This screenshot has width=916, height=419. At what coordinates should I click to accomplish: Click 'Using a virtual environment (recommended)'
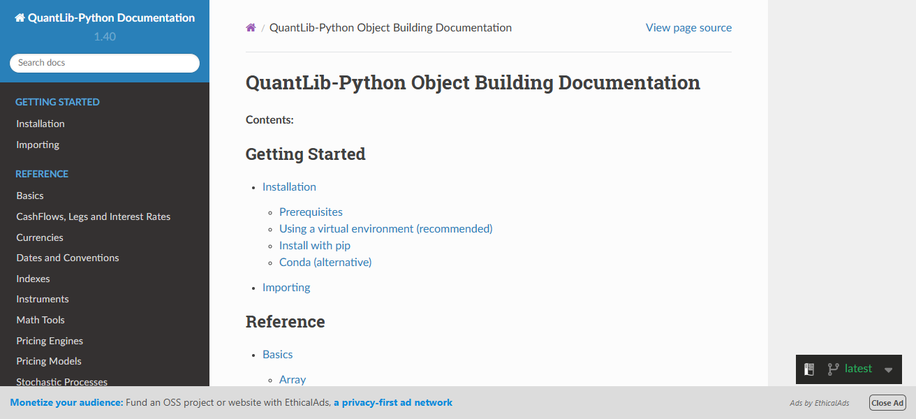(385, 228)
